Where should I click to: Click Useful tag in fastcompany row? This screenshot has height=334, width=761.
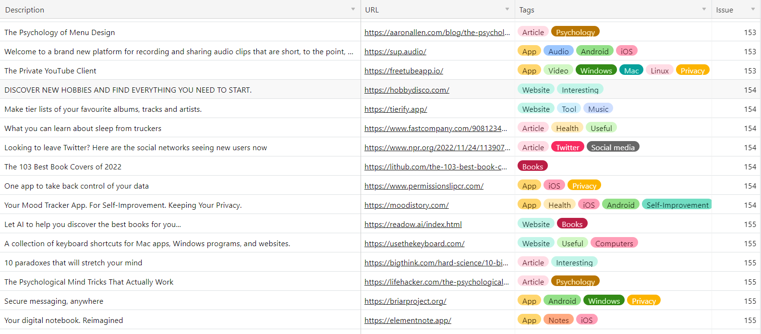tap(601, 128)
